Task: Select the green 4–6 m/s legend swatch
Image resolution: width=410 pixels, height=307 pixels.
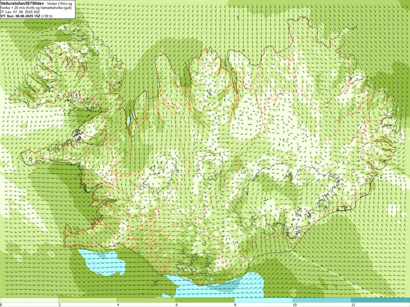Action: point(146,300)
